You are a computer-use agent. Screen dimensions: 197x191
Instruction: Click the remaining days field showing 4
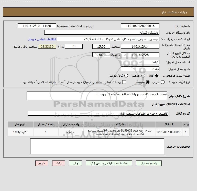click(x=74, y=46)
